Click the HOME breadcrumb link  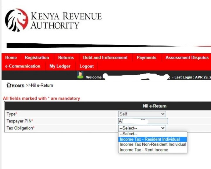[18, 86]
